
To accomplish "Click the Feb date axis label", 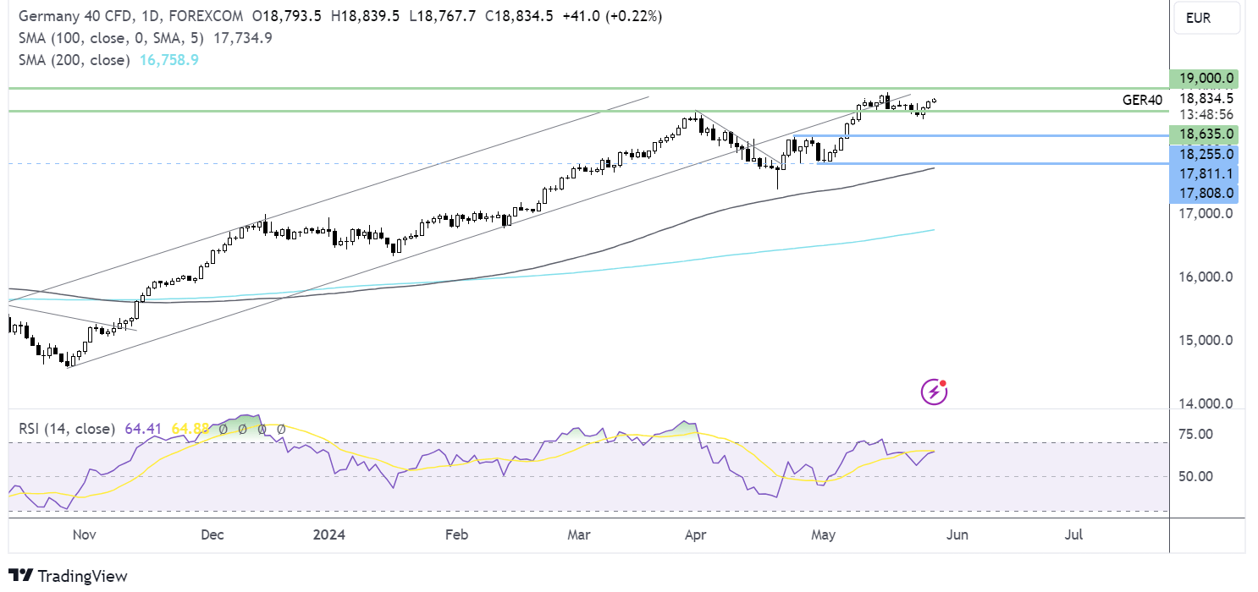I will (x=456, y=534).
